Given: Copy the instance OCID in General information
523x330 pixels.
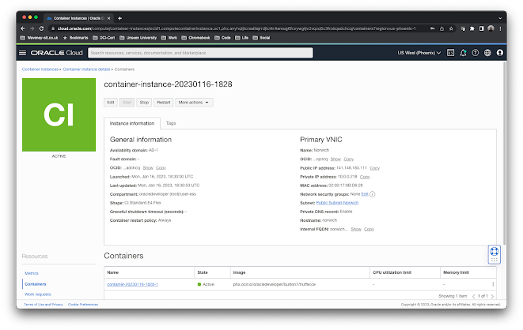Looking at the screenshot, I should point(161,168).
